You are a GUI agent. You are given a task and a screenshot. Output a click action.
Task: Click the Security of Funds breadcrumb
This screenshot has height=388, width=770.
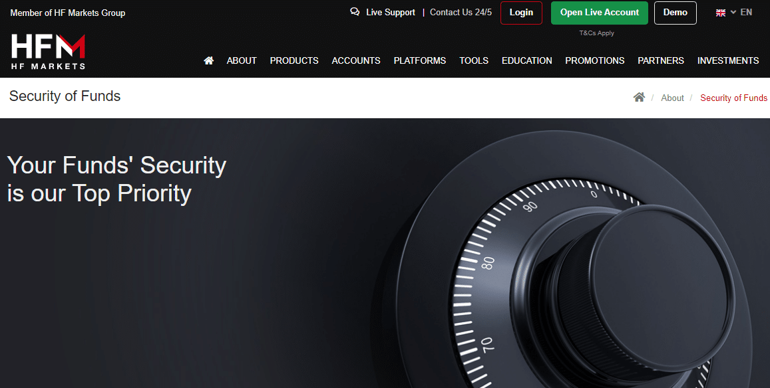[733, 98]
